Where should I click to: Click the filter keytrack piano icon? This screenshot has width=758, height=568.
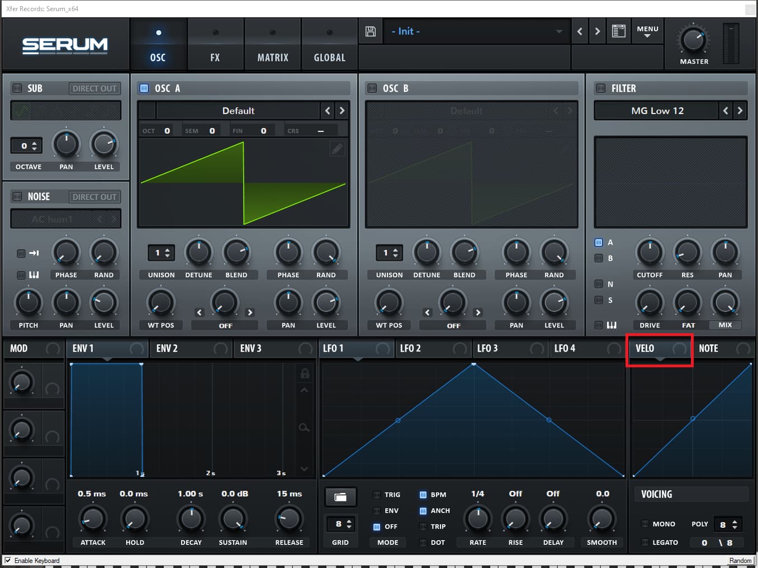tap(612, 325)
